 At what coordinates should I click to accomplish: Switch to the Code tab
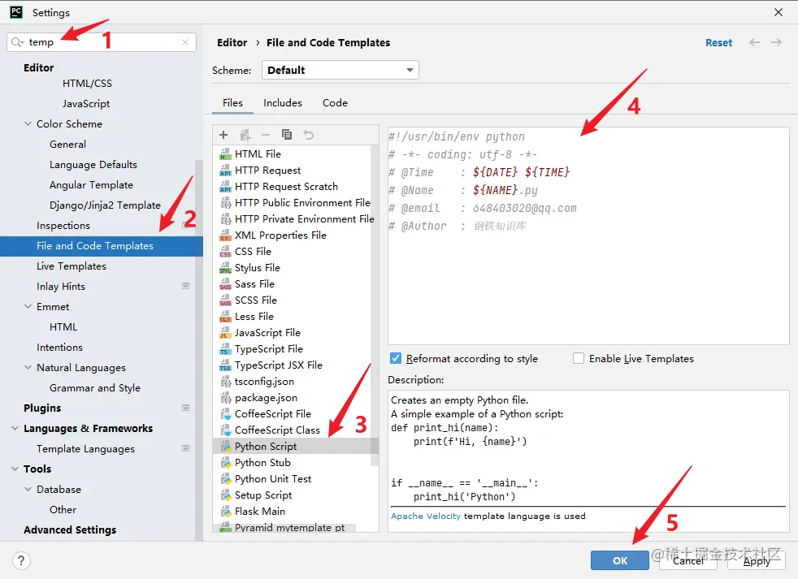click(335, 103)
